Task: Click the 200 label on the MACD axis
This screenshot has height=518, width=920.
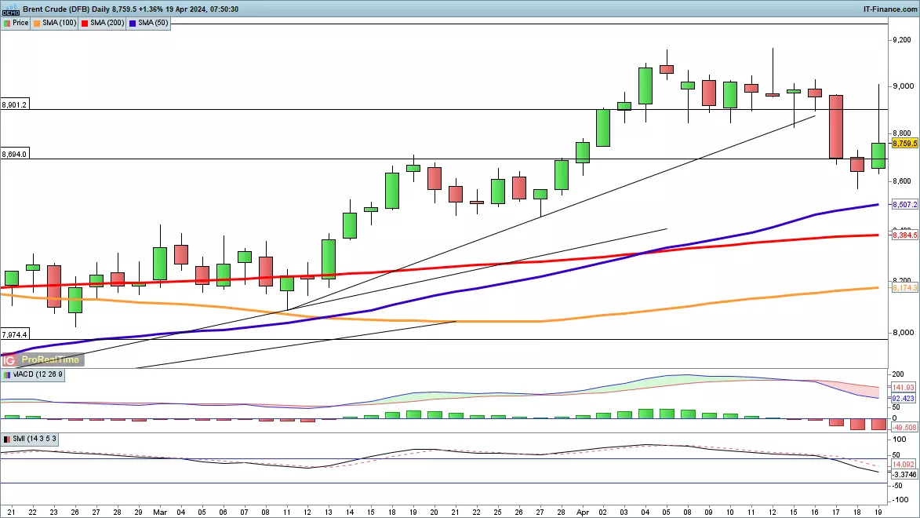Action: pyautogui.click(x=898, y=374)
